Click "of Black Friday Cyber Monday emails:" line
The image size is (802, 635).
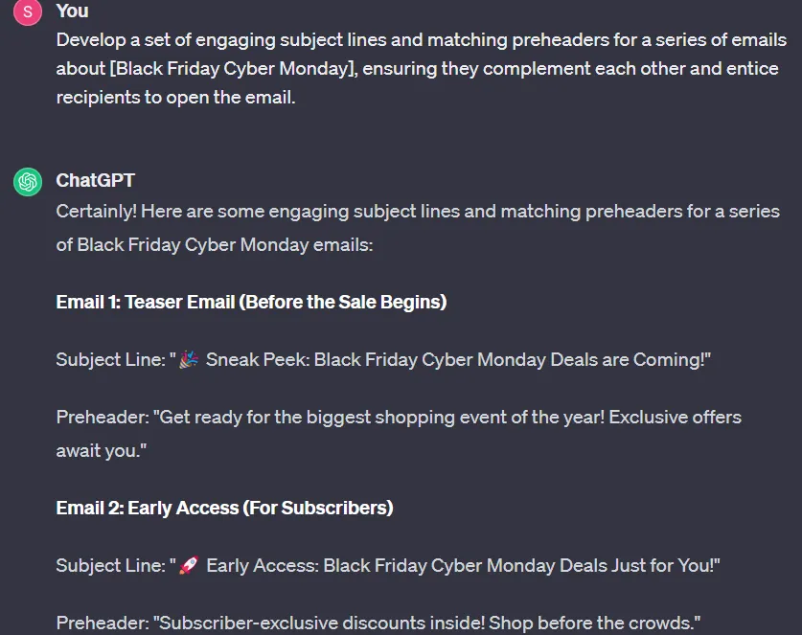[214, 244]
